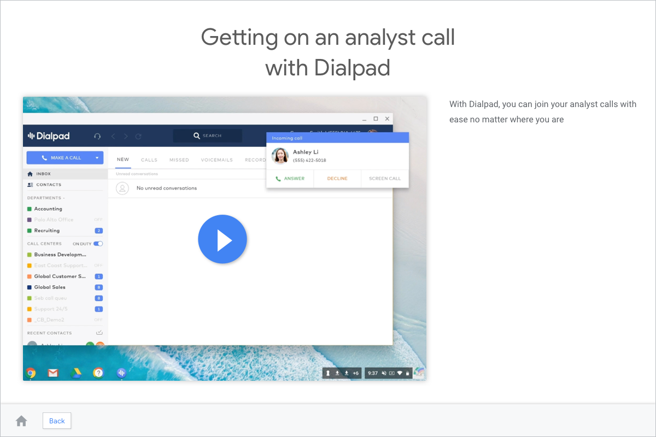Toggle the On Duty switch
The height and width of the screenshot is (437, 656).
(x=98, y=244)
